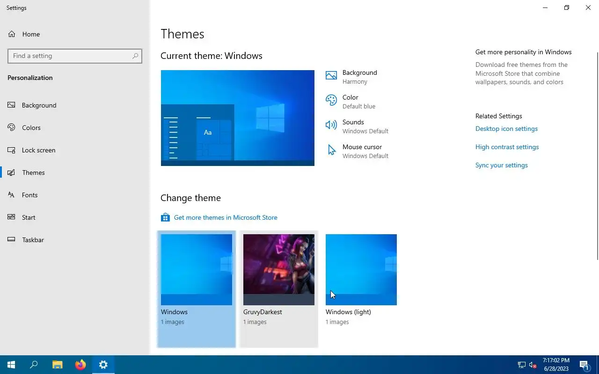The width and height of the screenshot is (599, 374).
Task: Open Desktop icon settings link
Action: (506, 129)
